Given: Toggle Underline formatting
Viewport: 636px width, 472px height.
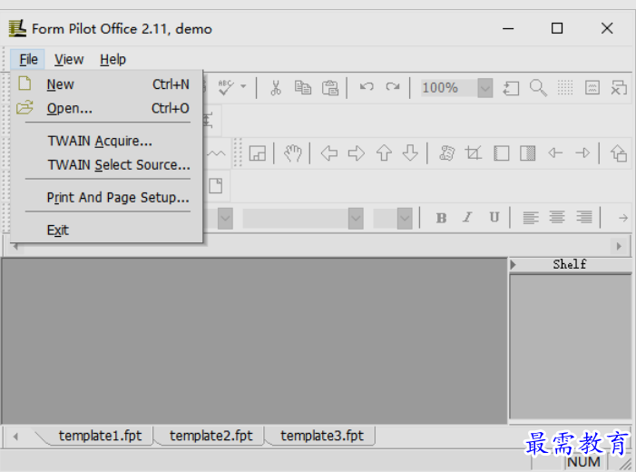Looking at the screenshot, I should (494, 218).
